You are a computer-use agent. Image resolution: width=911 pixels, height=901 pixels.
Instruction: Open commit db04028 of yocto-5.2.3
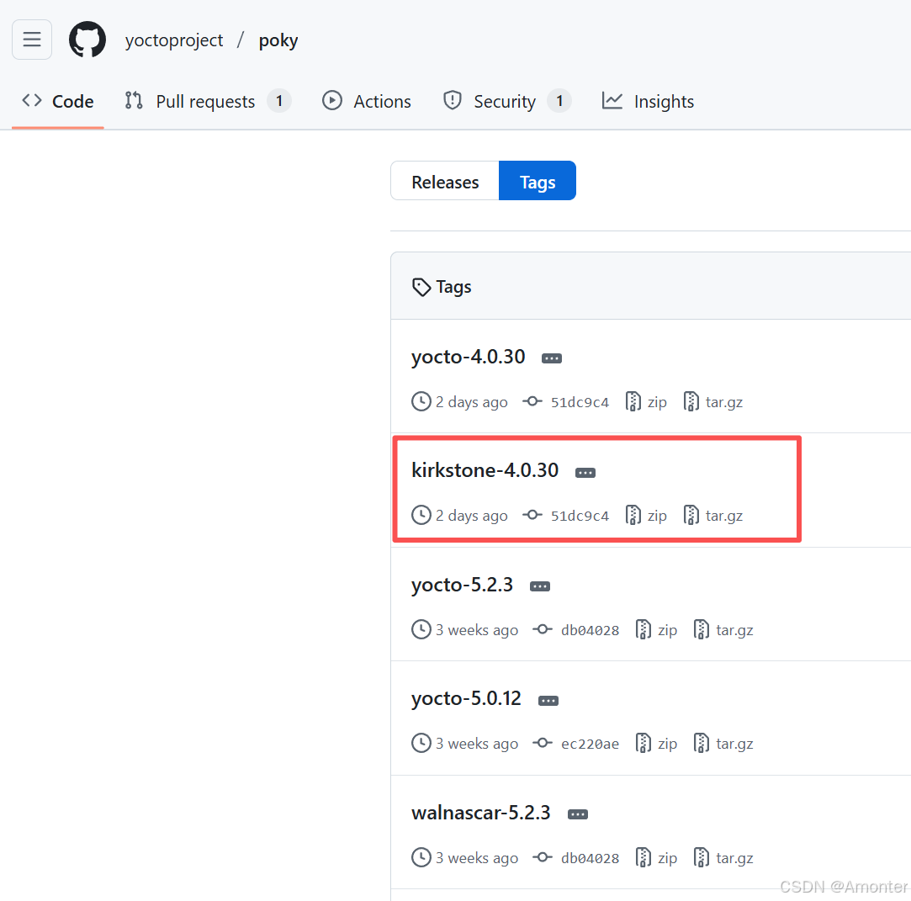(590, 630)
